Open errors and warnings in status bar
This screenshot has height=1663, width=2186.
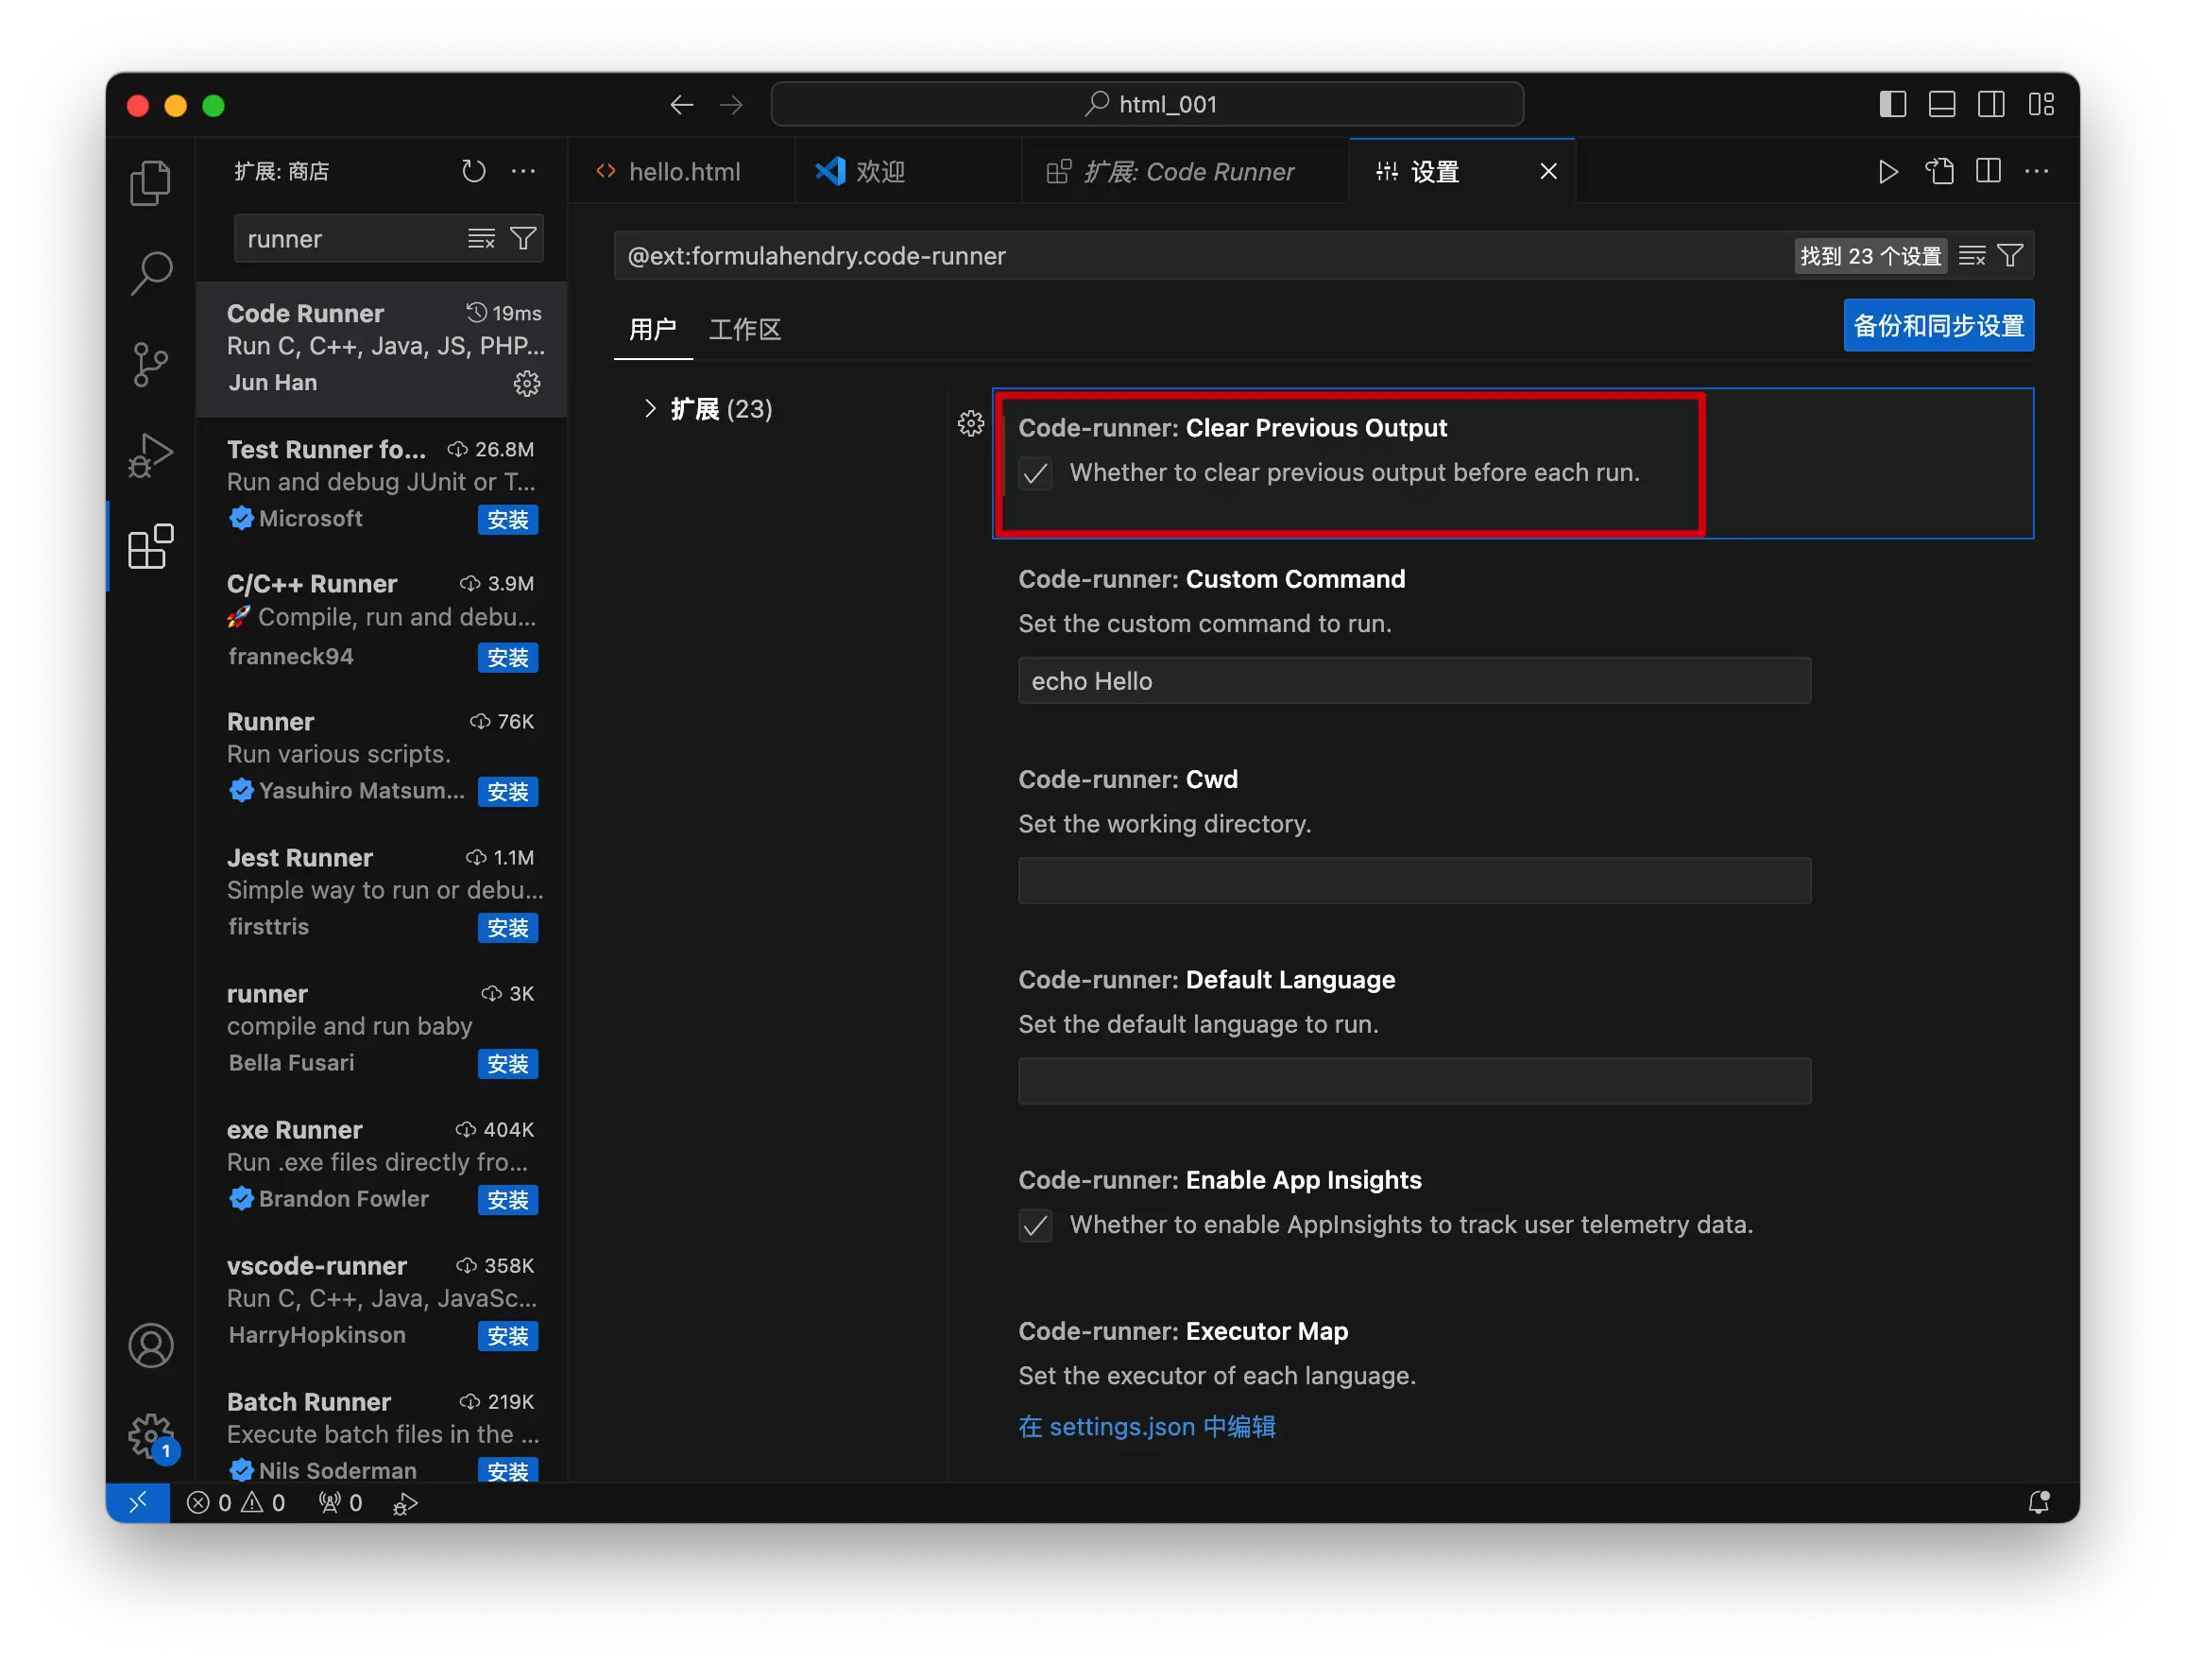[236, 1502]
